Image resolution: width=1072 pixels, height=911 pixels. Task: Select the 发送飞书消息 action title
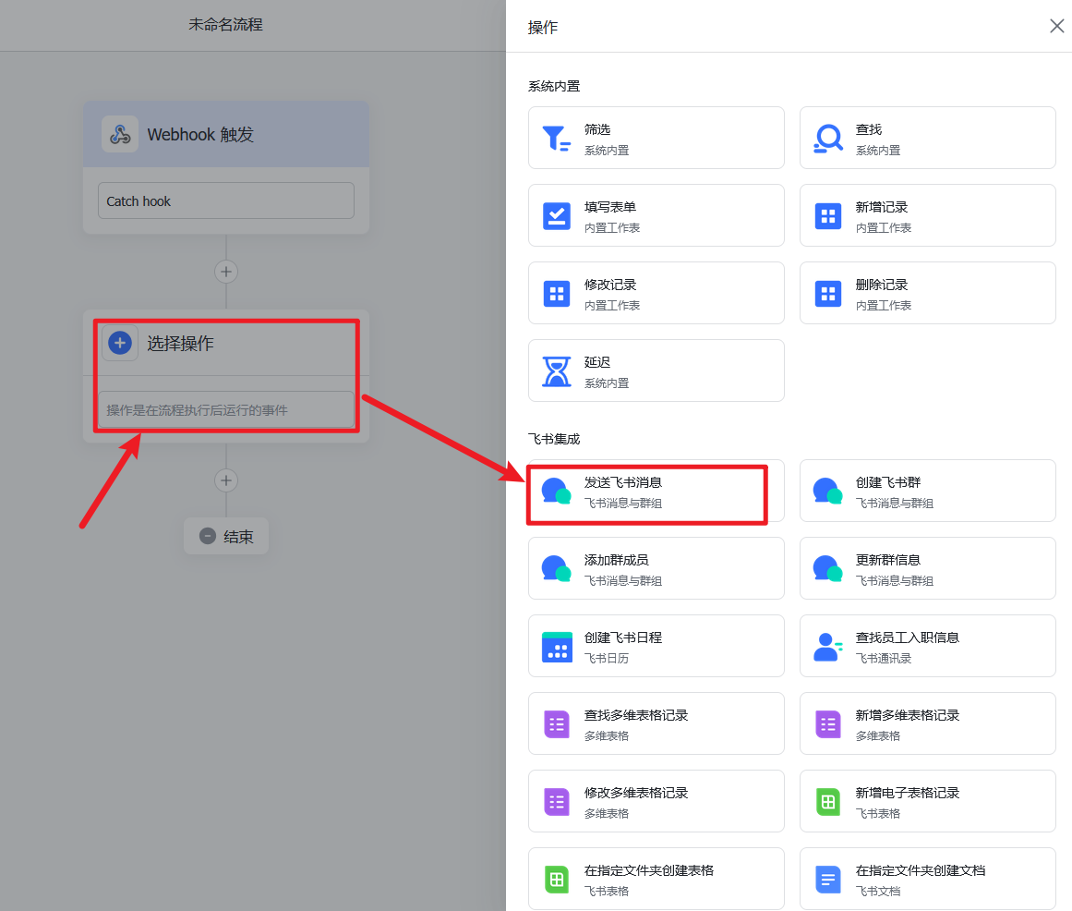(x=623, y=482)
